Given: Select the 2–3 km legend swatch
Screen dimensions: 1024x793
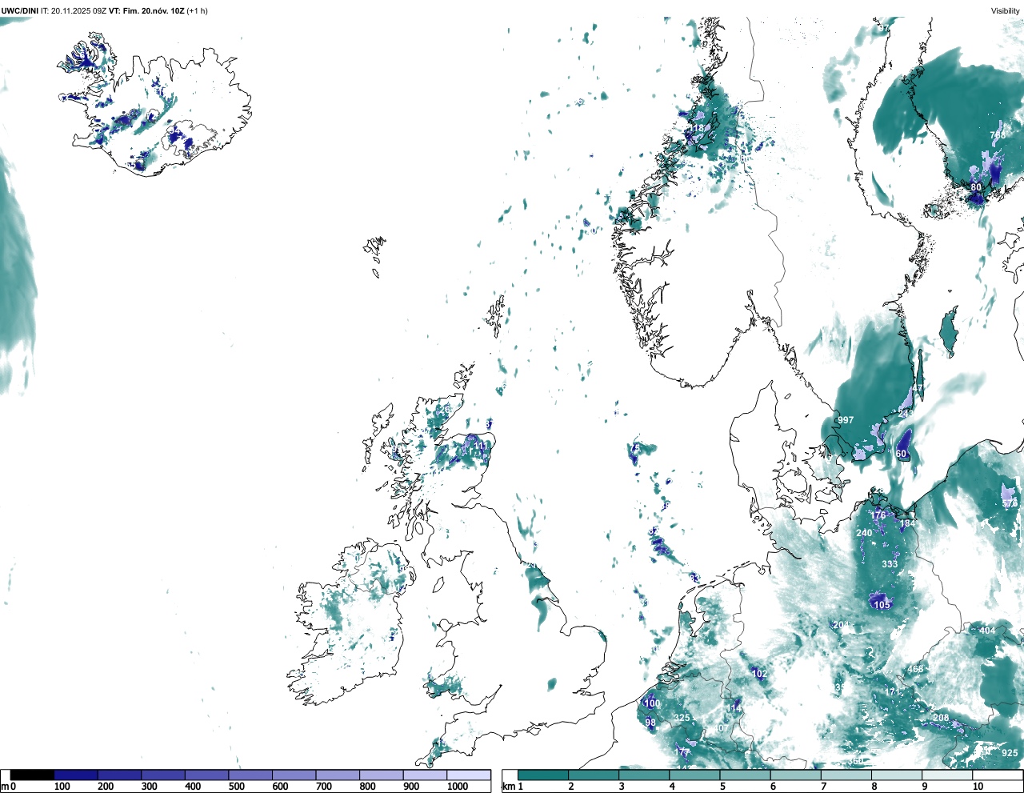Looking at the screenshot, I should (594, 775).
